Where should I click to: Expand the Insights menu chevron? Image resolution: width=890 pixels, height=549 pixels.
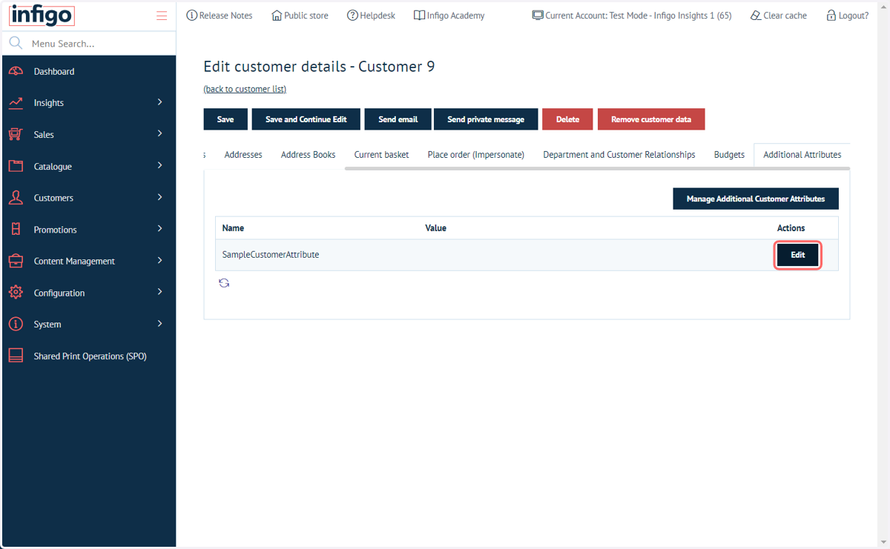(x=159, y=102)
